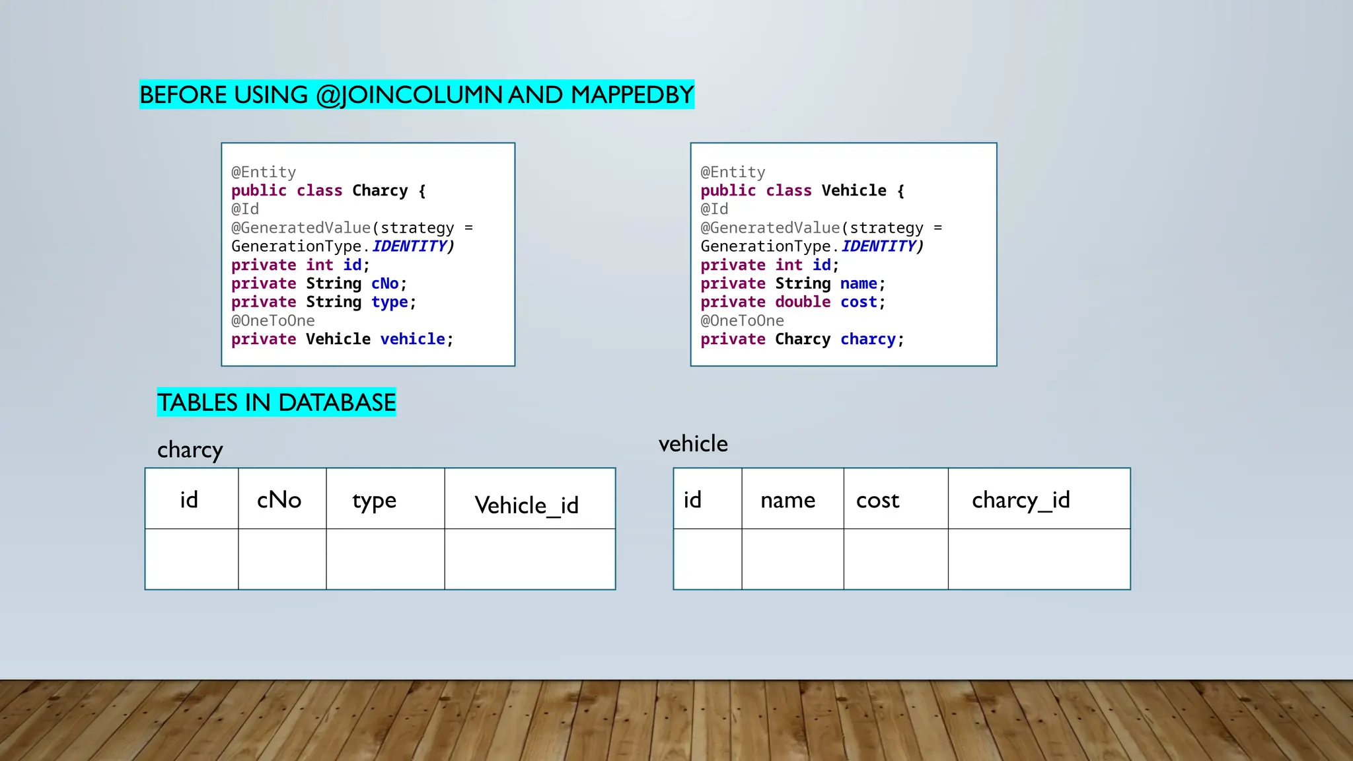Click the charcy_id column header cell
Viewport: 1353px width, 761px height.
tap(1039, 499)
